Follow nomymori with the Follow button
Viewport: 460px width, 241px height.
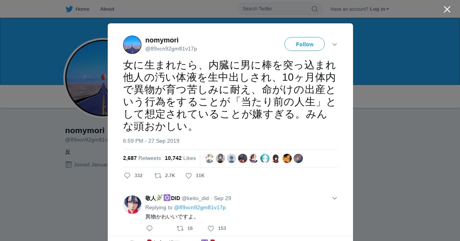click(304, 44)
